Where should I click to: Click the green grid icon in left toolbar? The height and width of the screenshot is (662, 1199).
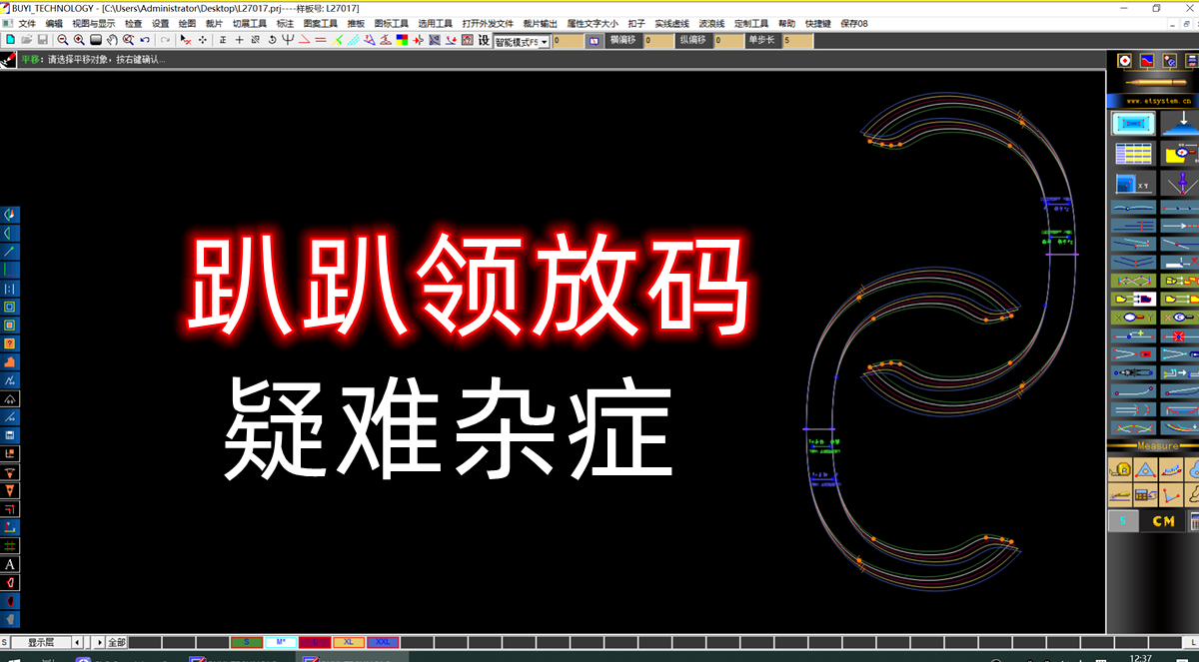click(x=10, y=545)
